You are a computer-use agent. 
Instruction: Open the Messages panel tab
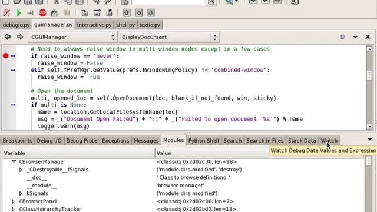coord(146,141)
